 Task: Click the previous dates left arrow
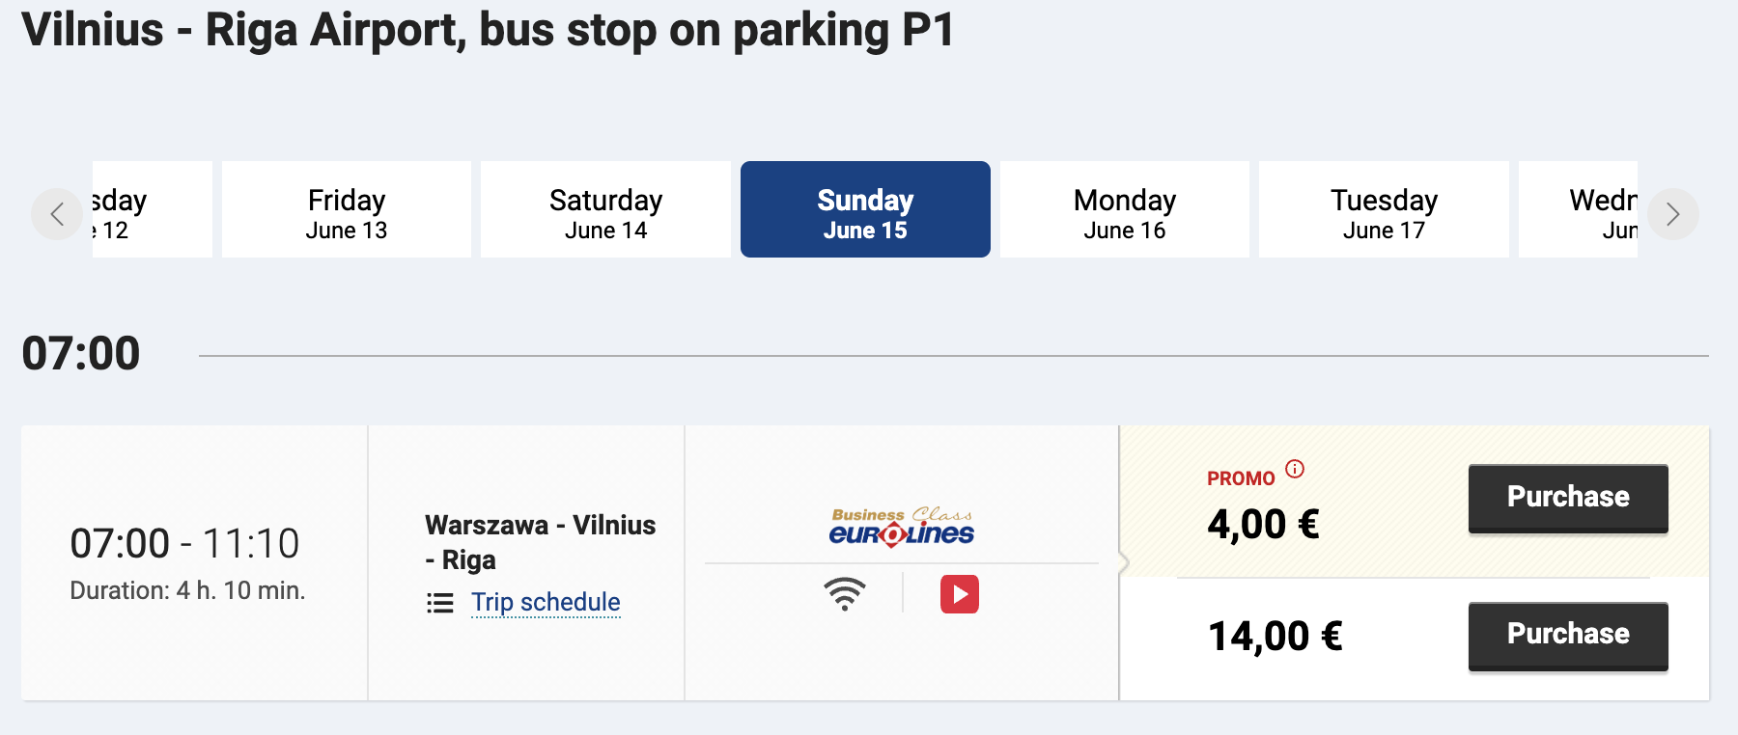pos(57,214)
